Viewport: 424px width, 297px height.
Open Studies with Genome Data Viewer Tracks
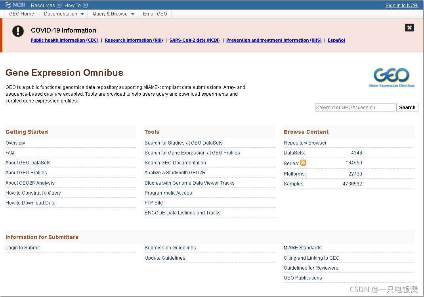pos(189,183)
